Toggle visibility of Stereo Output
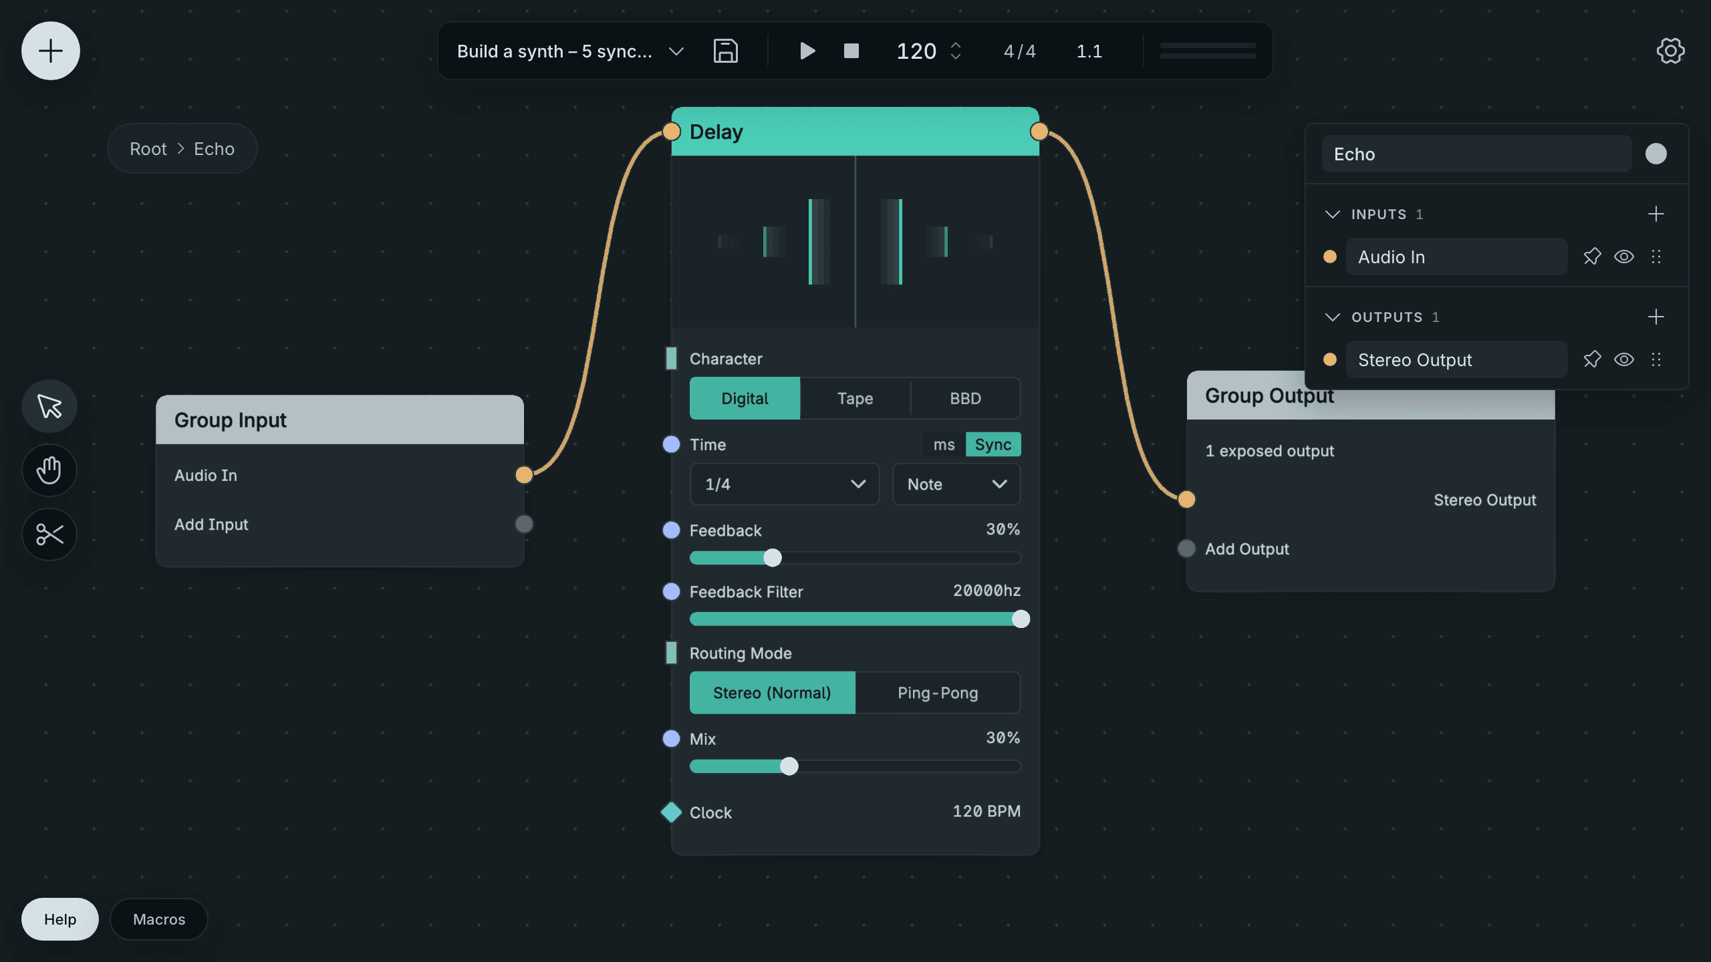This screenshot has width=1711, height=962. (x=1624, y=359)
